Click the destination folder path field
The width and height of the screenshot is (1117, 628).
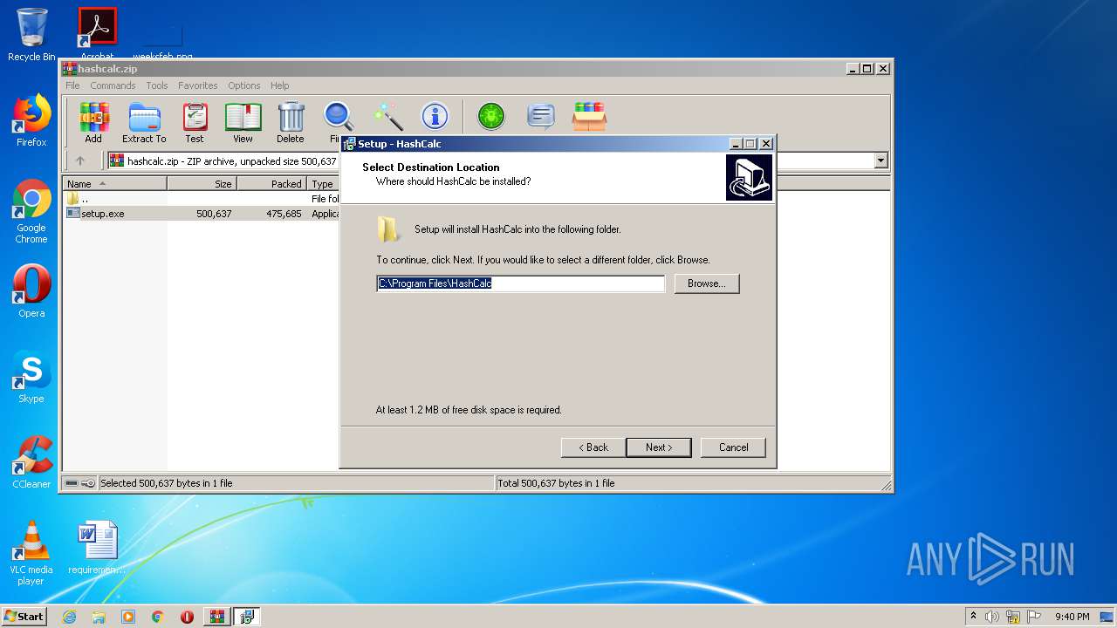tap(521, 283)
